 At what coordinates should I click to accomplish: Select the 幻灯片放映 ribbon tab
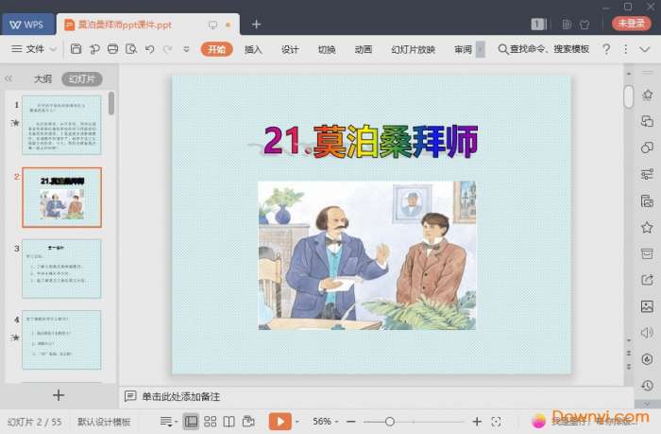pos(414,49)
